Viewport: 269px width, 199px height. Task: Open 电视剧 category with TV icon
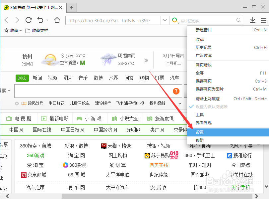click(x=19, y=118)
